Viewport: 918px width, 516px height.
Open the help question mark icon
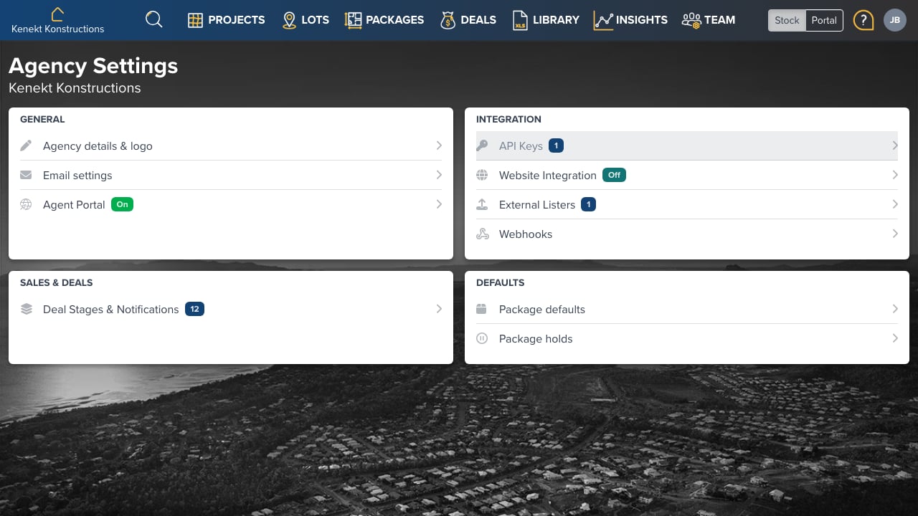pyautogui.click(x=863, y=20)
